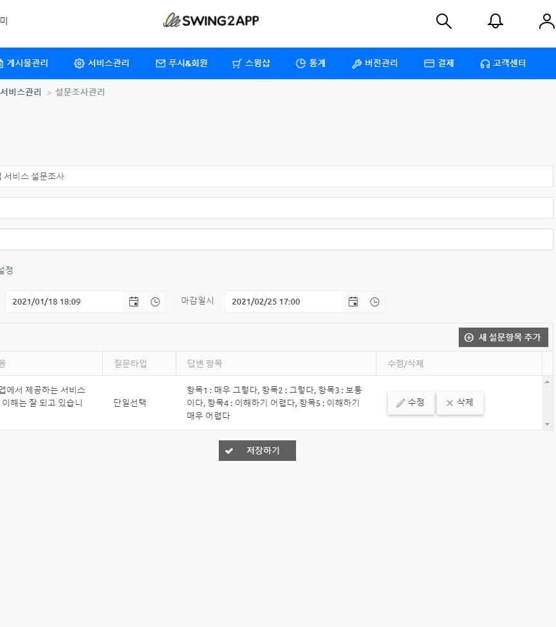Open 서비스관리 menu in navigation bar

click(x=102, y=63)
